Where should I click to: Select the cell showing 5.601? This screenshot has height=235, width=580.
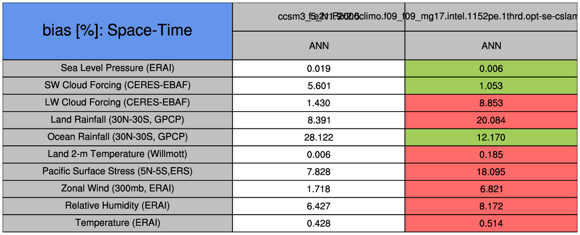tap(319, 85)
